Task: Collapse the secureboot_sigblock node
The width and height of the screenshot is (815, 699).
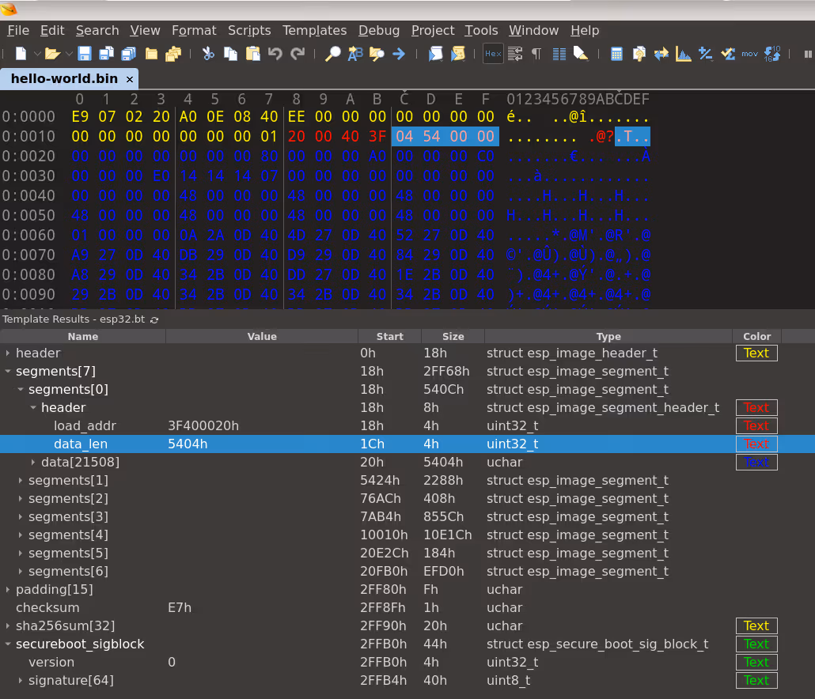Action: coord(8,644)
